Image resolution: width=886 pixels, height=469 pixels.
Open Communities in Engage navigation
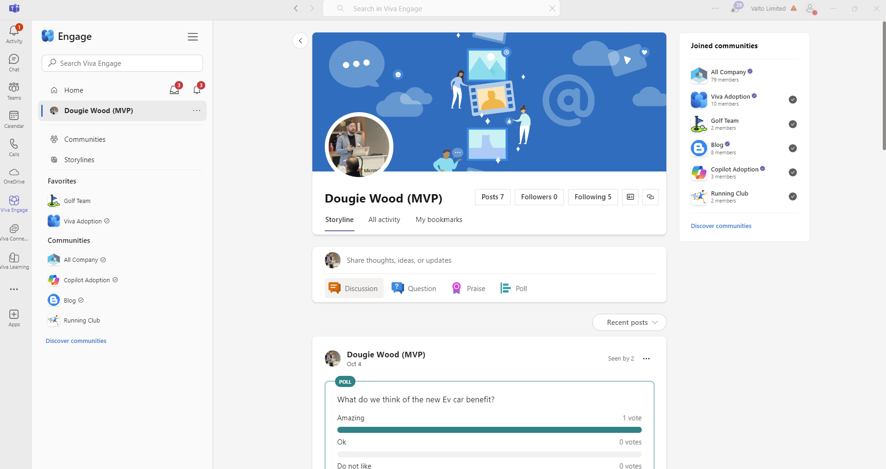pyautogui.click(x=85, y=139)
